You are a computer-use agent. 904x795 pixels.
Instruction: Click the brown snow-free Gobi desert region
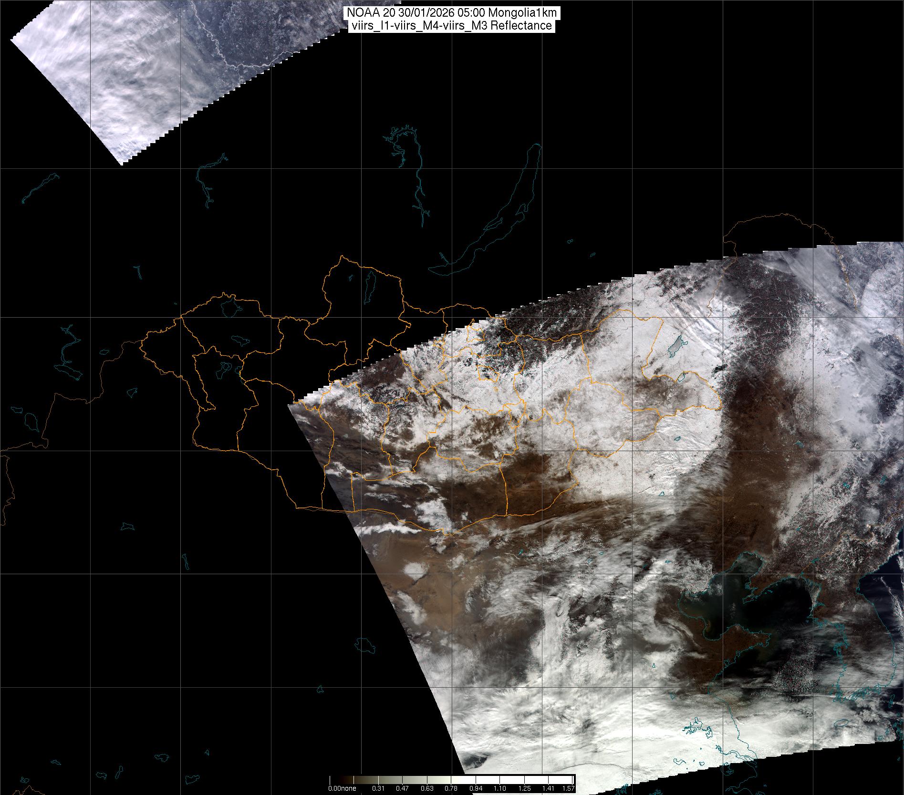pyautogui.click(x=477, y=491)
